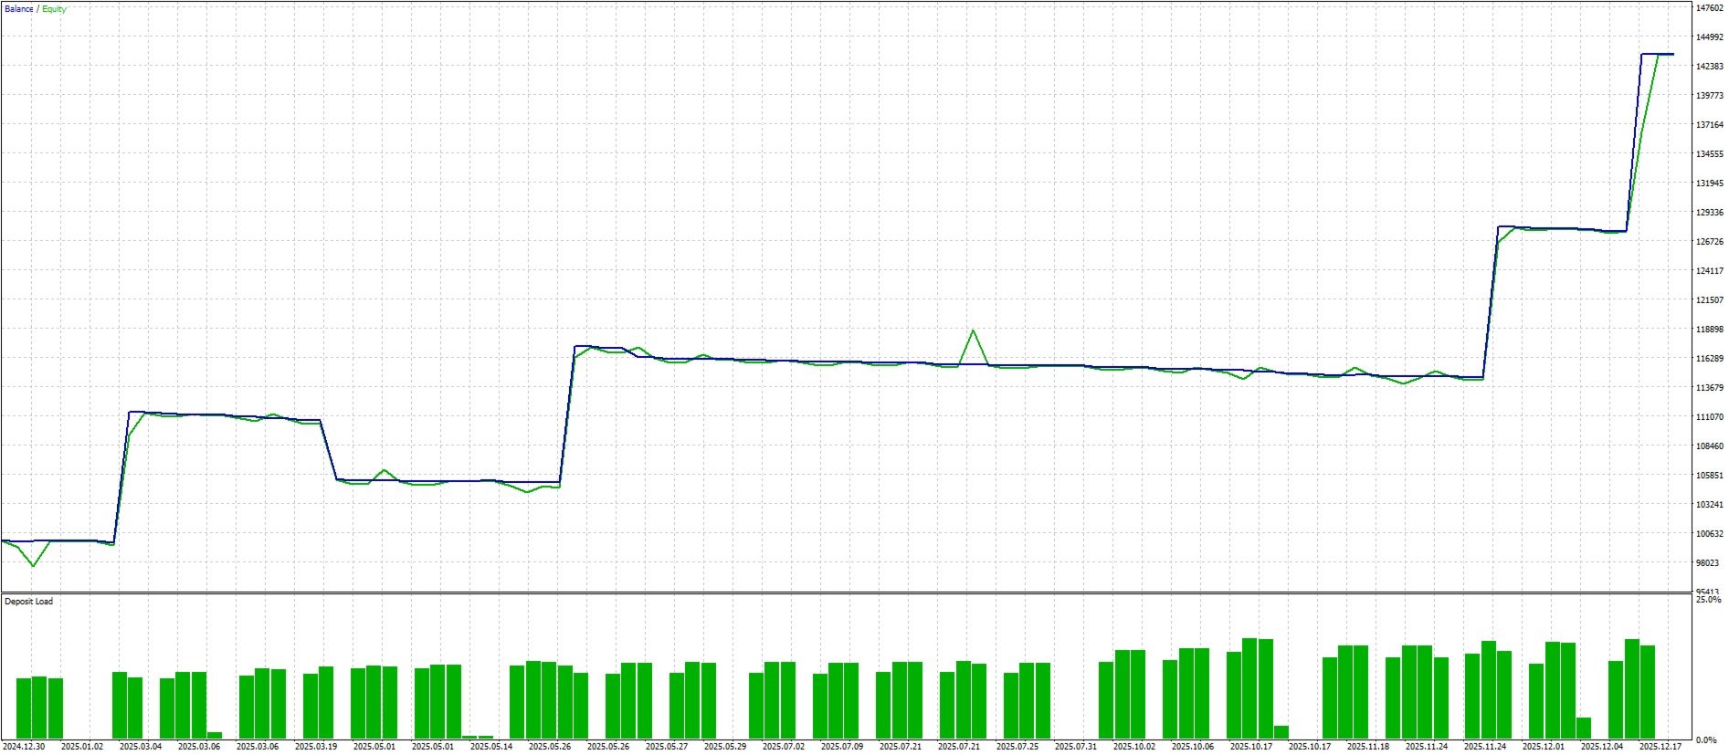Click the 2025.12.04 date label
This screenshot has width=1729, height=755.
click(x=1602, y=747)
